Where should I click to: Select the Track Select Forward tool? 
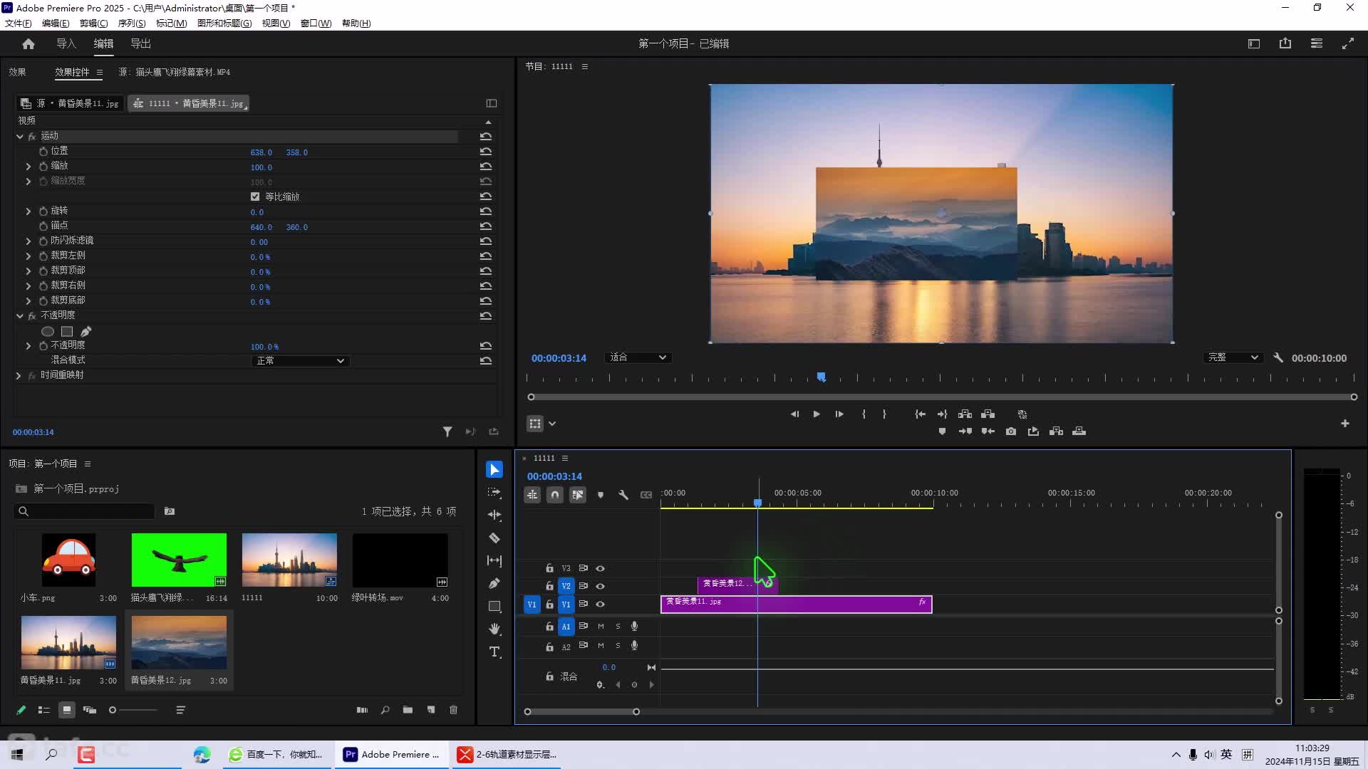pyautogui.click(x=494, y=493)
